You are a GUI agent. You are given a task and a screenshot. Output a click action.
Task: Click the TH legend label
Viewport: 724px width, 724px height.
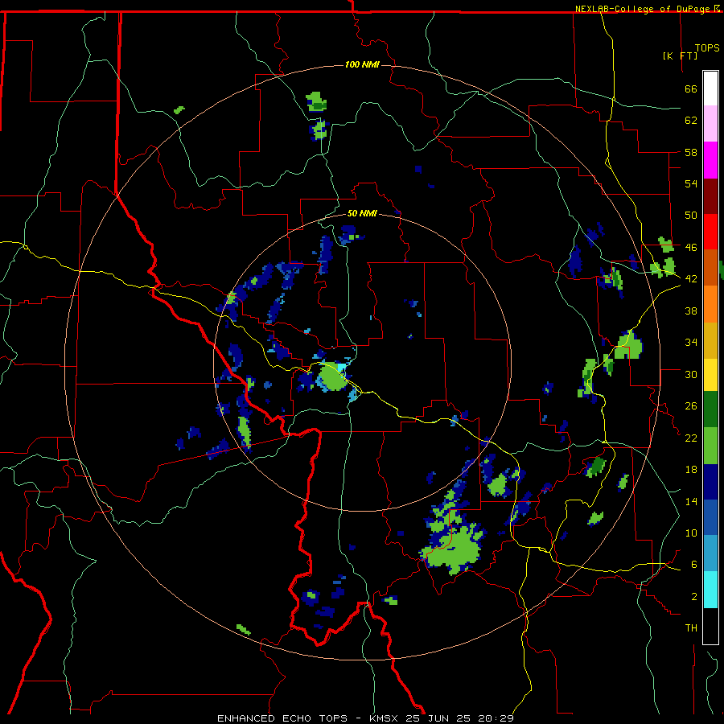pyautogui.click(x=691, y=627)
